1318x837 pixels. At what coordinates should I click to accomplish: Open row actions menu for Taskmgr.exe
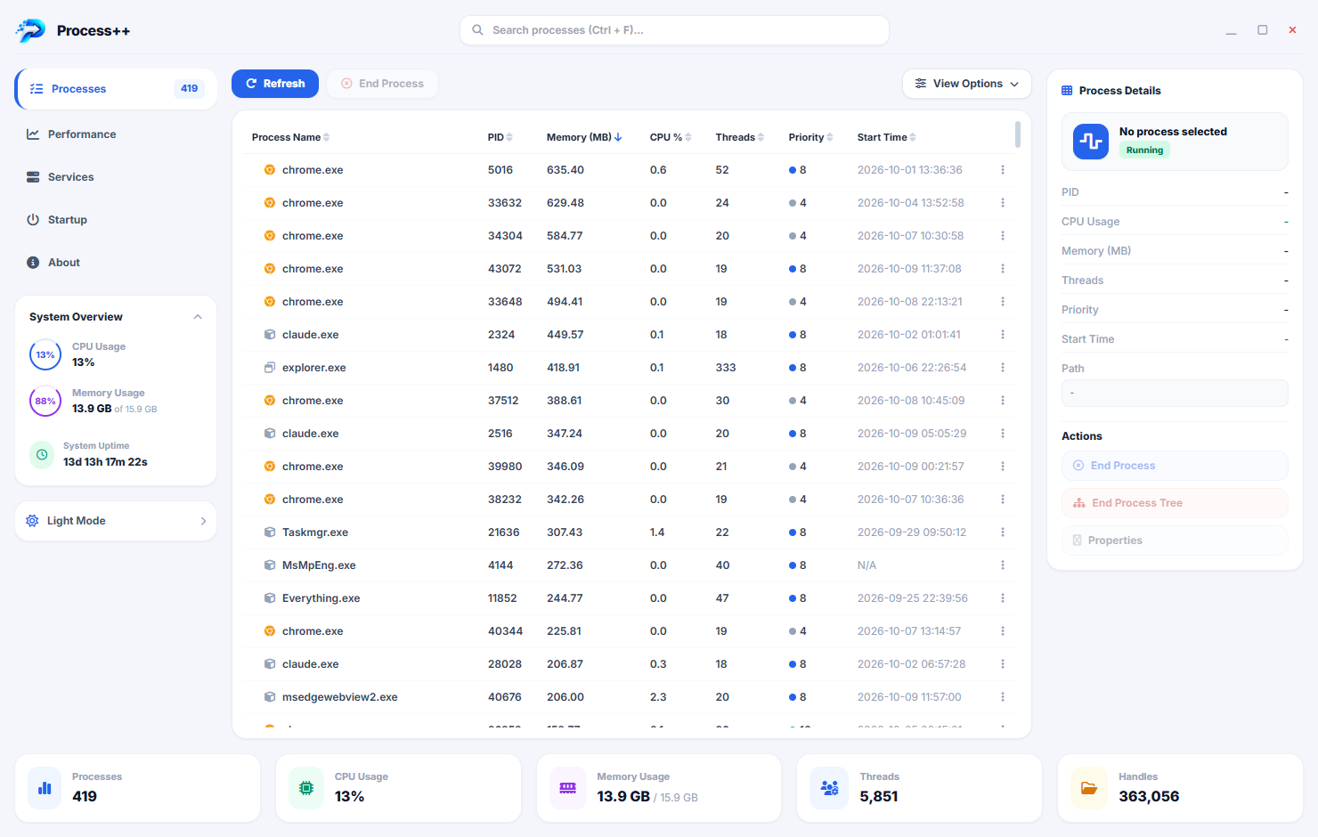point(1003,532)
